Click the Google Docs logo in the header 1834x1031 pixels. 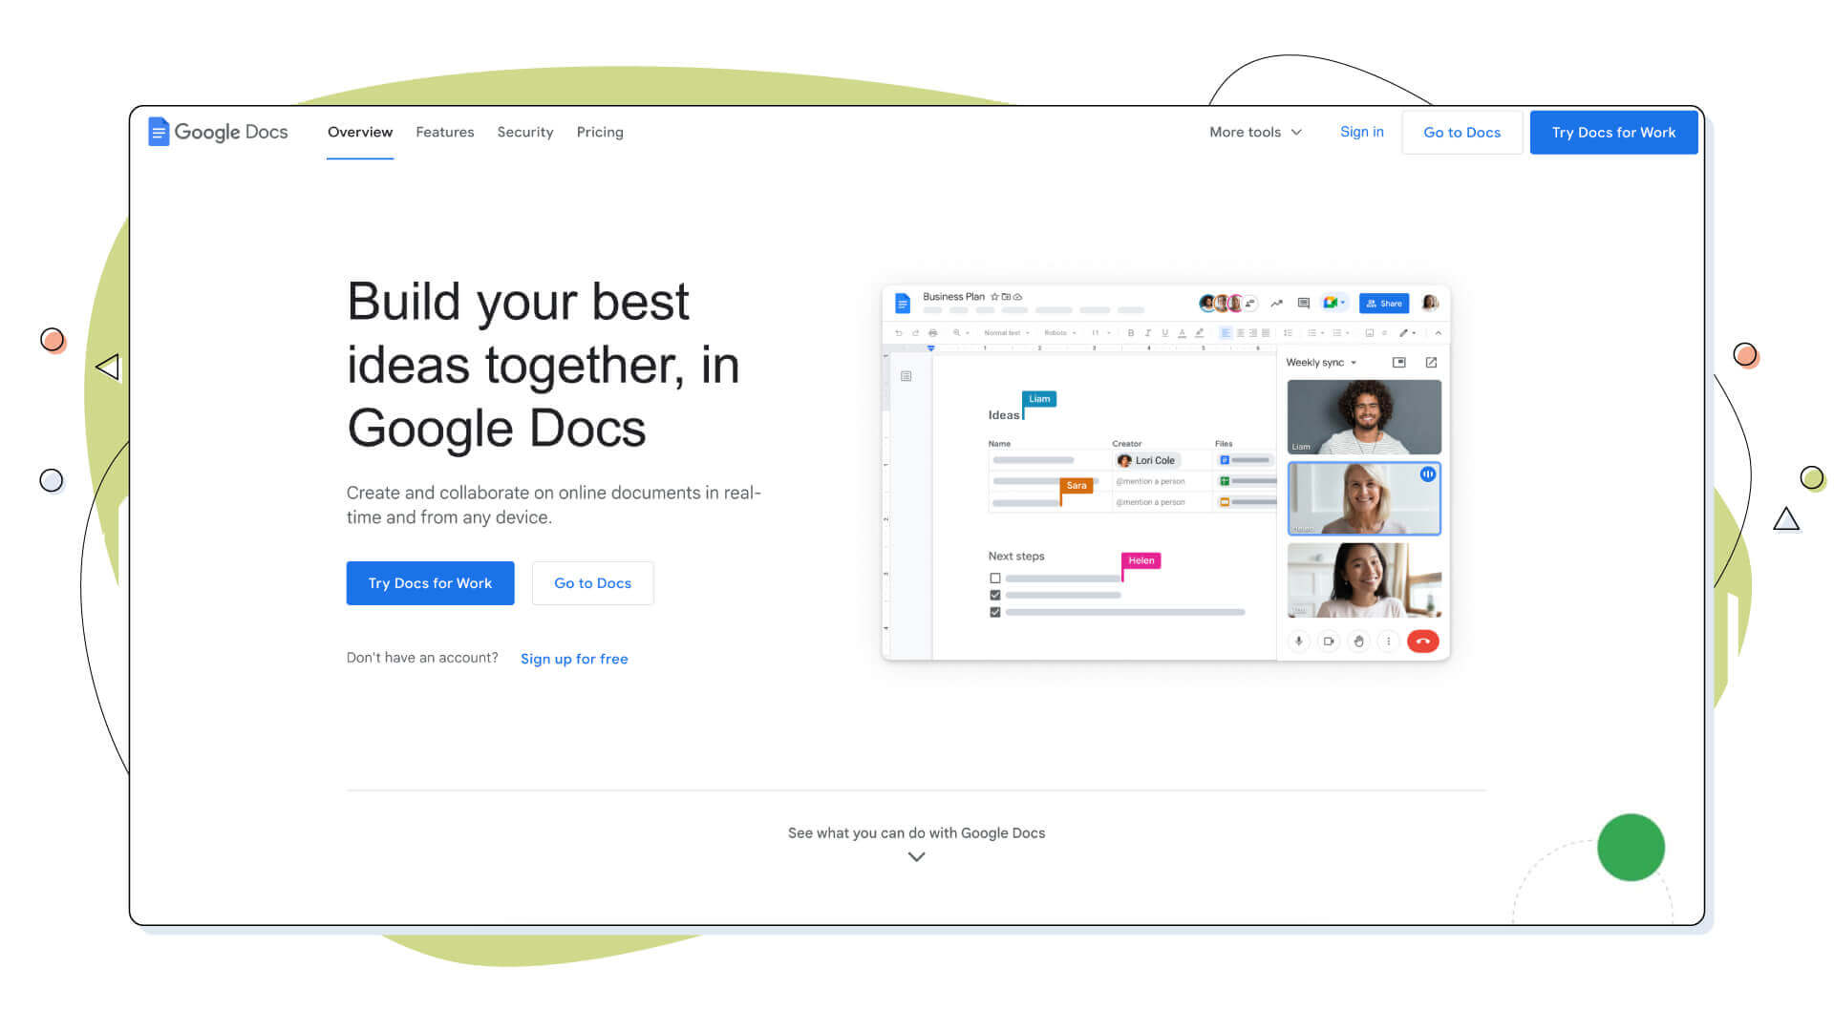coord(218,132)
